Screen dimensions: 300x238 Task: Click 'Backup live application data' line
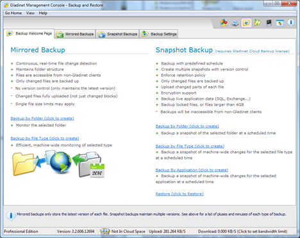point(206,99)
